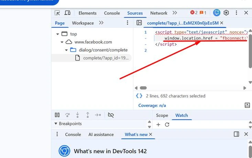Toggle the drawer dock side panel icon
The width and height of the screenshot is (252, 158).
[236, 134]
